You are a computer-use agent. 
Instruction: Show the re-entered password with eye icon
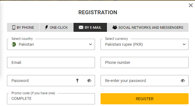point(183,81)
